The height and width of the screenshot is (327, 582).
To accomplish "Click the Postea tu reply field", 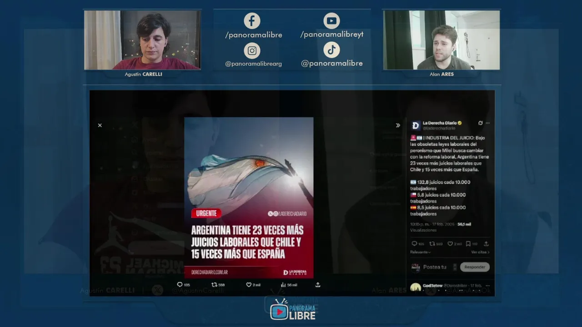I will (435, 267).
